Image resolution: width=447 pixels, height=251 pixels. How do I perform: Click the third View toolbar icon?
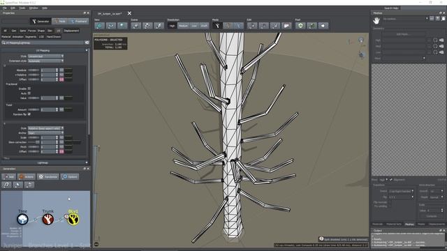pos(122,26)
